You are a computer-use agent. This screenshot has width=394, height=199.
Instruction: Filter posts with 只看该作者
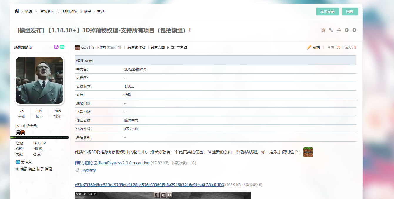(136, 47)
